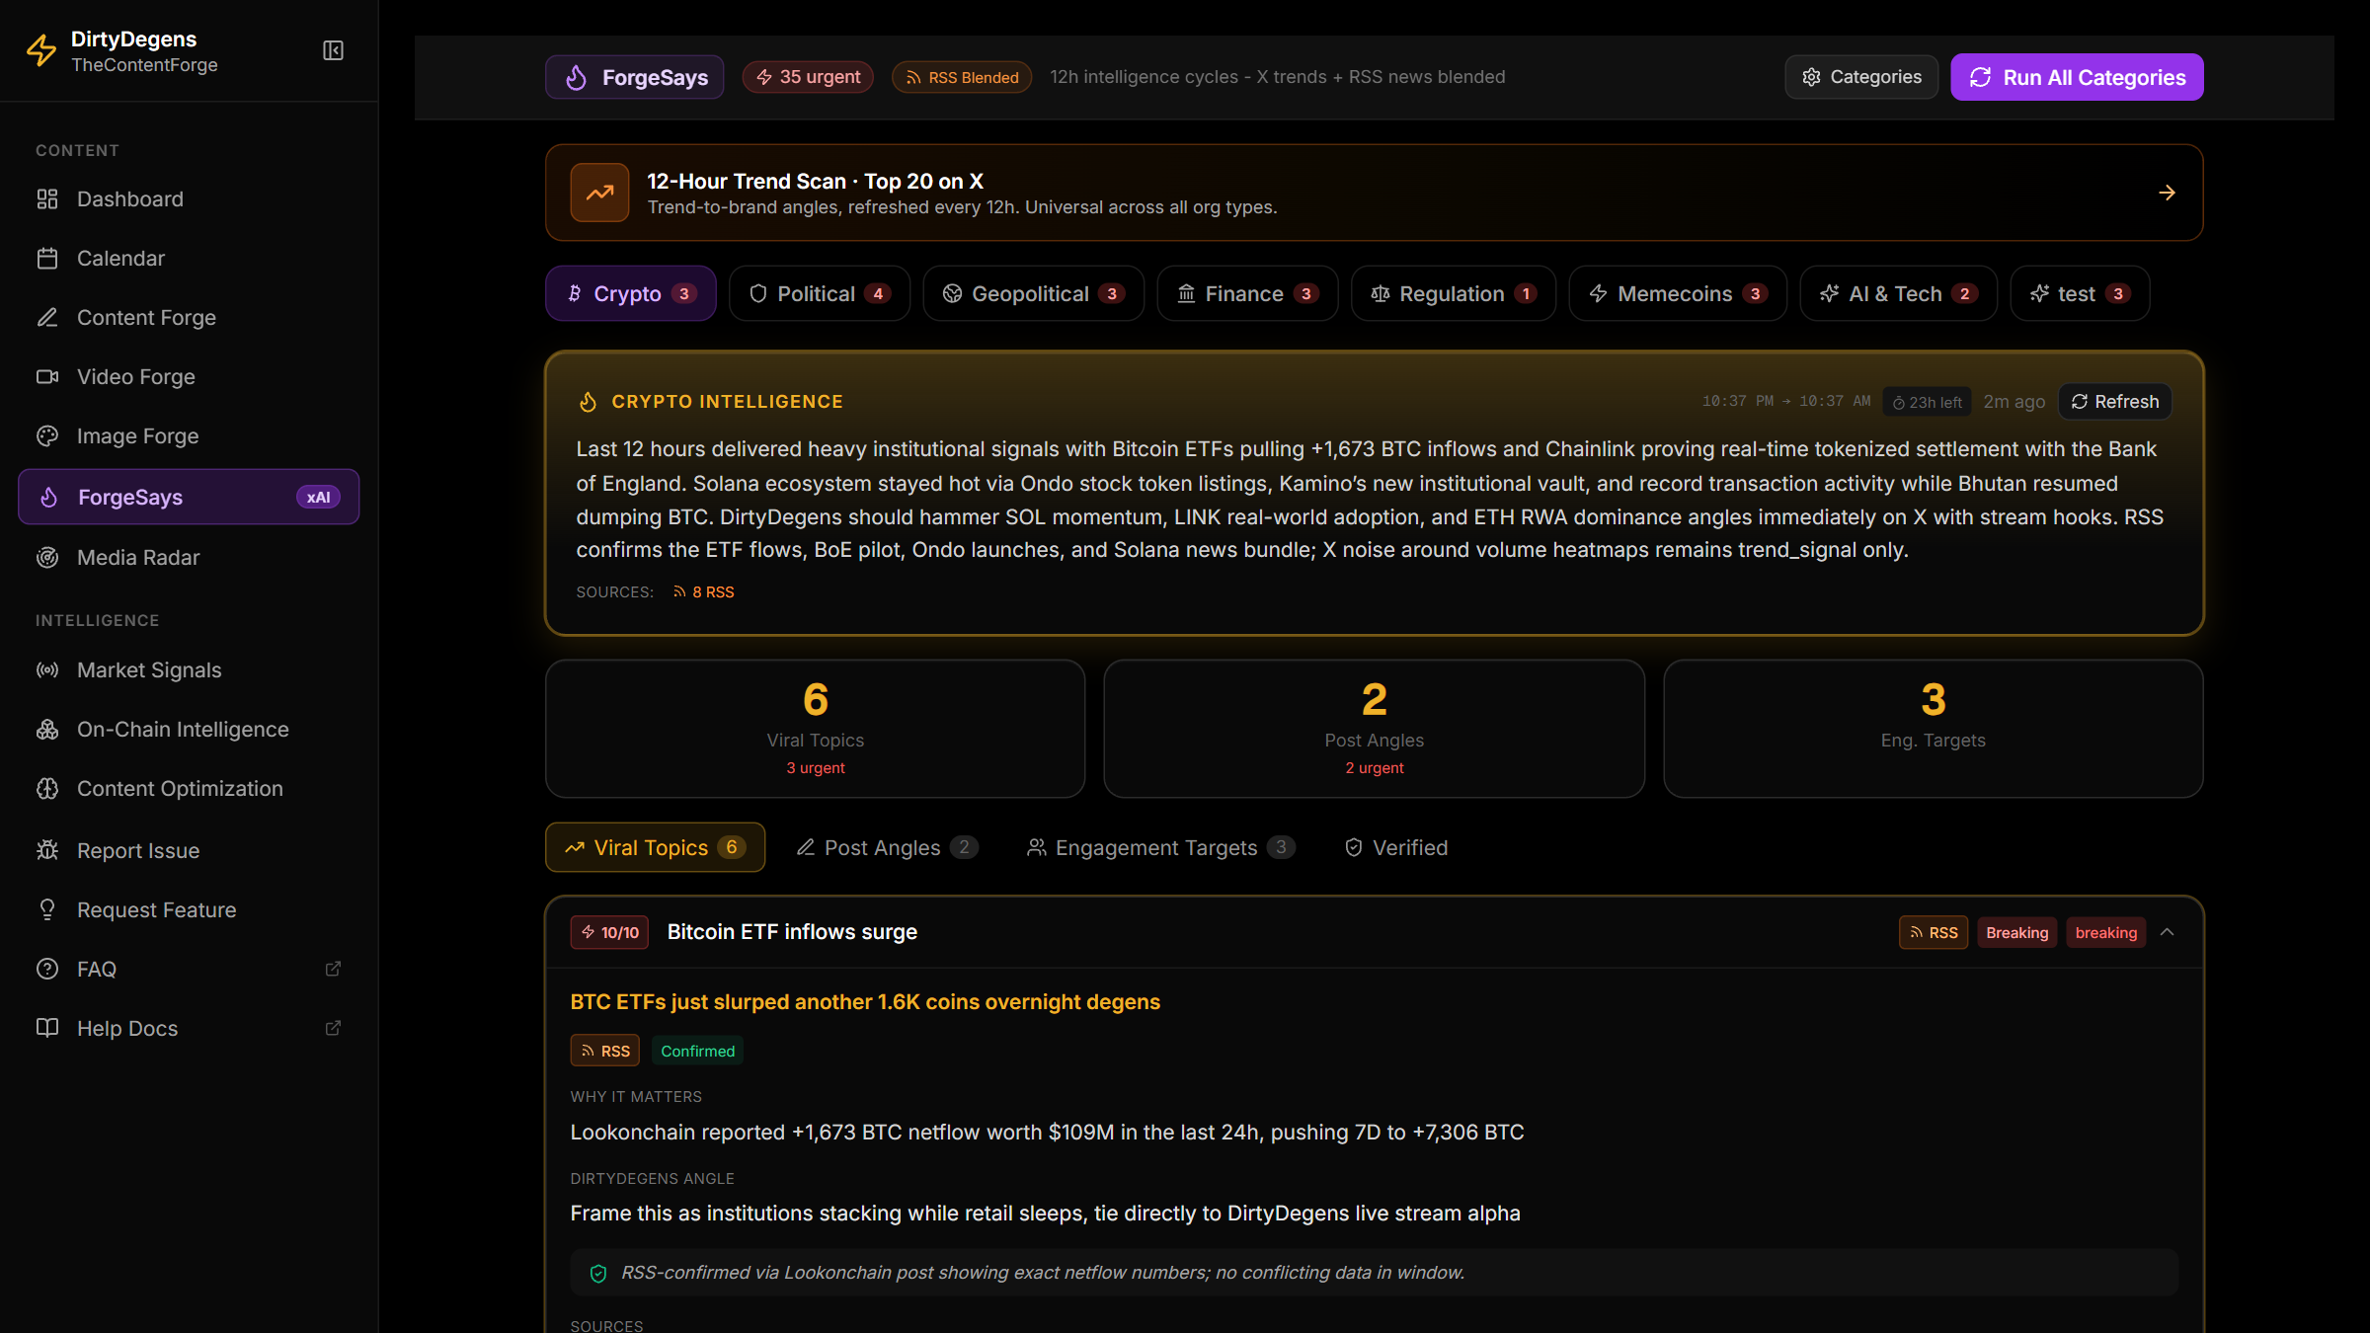Switch to the Post Angles tab
The height and width of the screenshot is (1333, 2370).
[887, 847]
